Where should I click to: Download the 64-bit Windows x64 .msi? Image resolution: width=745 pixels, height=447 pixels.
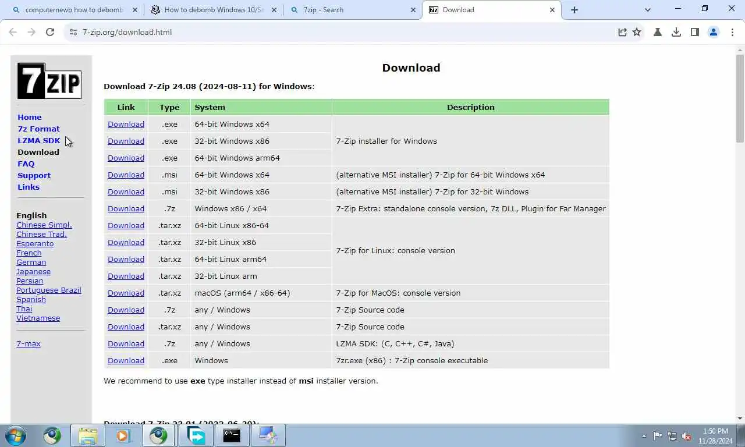click(x=126, y=175)
